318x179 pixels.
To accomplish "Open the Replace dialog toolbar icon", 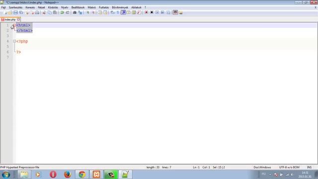I will tap(80, 12).
